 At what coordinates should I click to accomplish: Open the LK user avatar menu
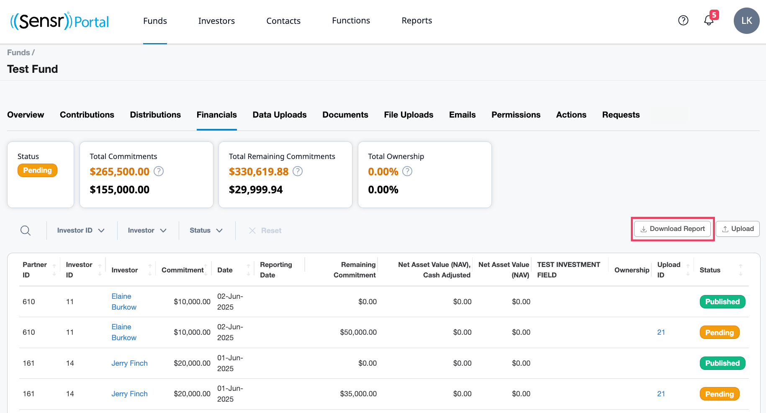pyautogui.click(x=746, y=21)
